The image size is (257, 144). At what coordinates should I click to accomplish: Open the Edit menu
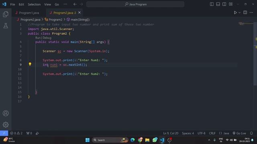(21, 4)
